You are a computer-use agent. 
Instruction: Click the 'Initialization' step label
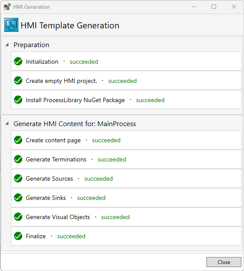pyautogui.click(x=42, y=62)
